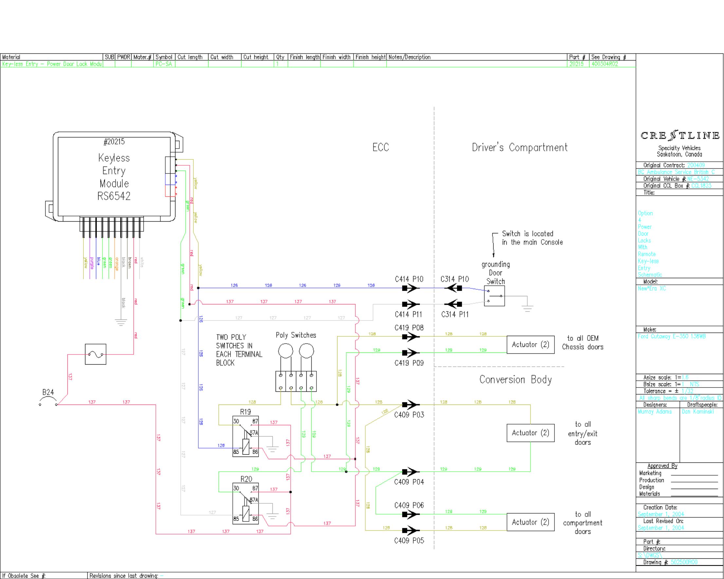The height and width of the screenshot is (579, 724).
Task: Click the ground symbol beside the door switch
Action: tap(527, 308)
